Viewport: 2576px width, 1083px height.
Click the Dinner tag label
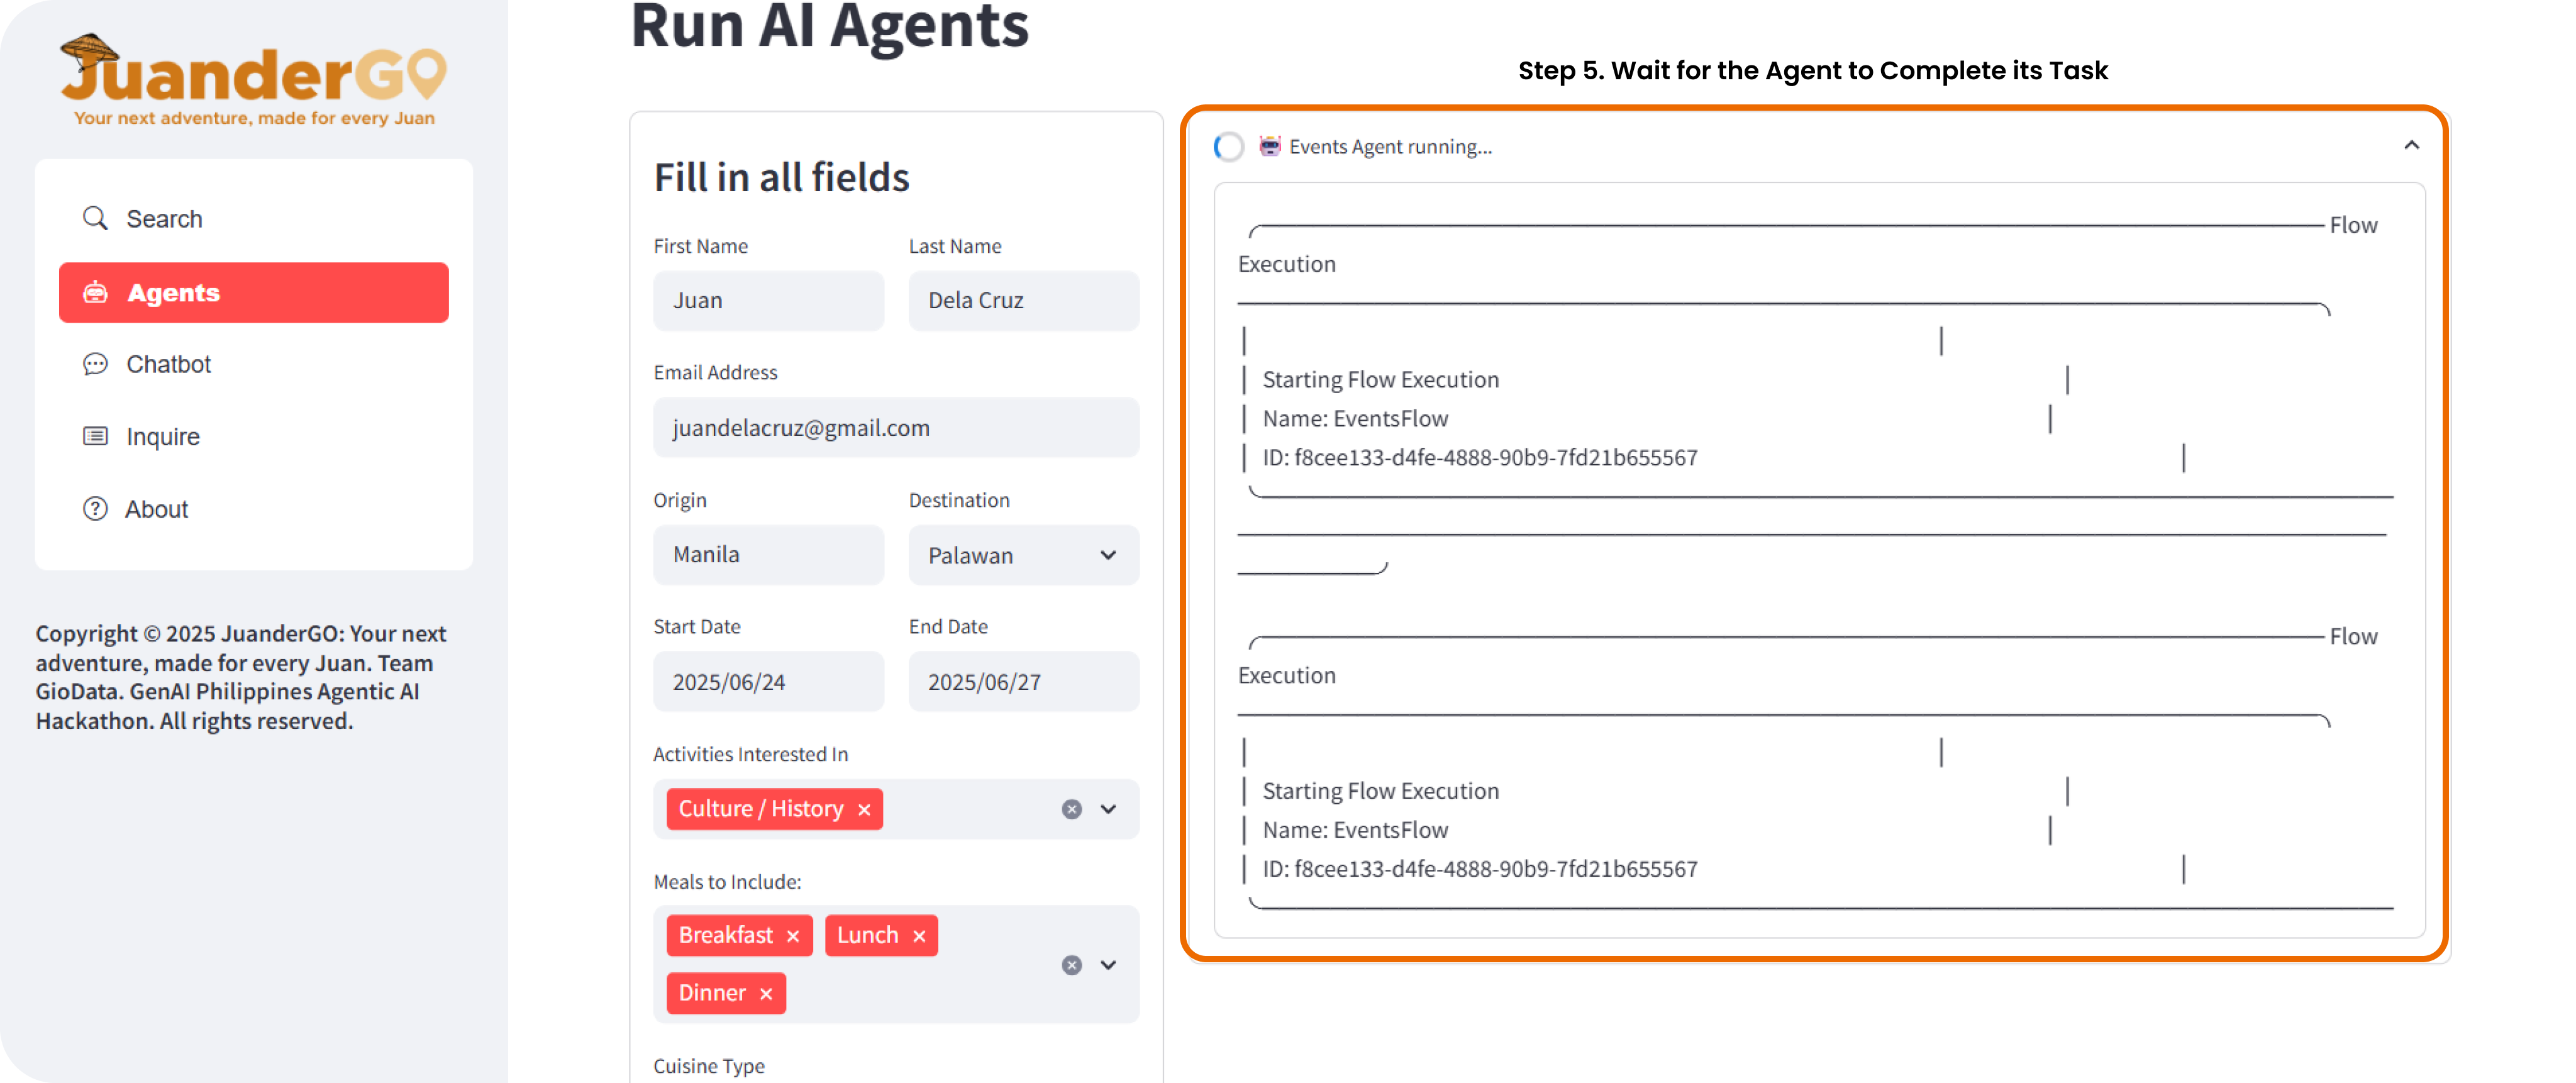click(712, 993)
